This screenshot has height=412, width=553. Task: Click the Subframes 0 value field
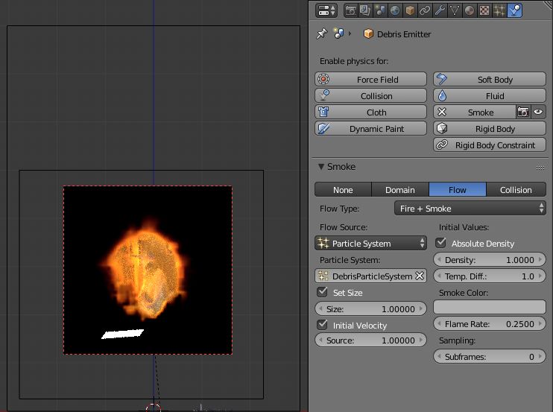pyautogui.click(x=490, y=357)
